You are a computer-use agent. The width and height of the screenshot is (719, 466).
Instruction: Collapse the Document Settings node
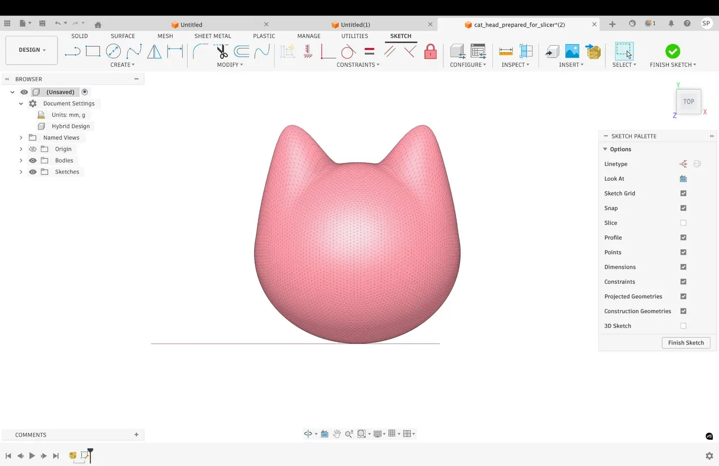tap(21, 104)
